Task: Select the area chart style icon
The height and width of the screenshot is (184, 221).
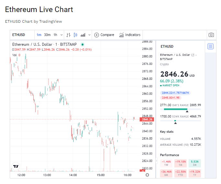Action: 83,35
